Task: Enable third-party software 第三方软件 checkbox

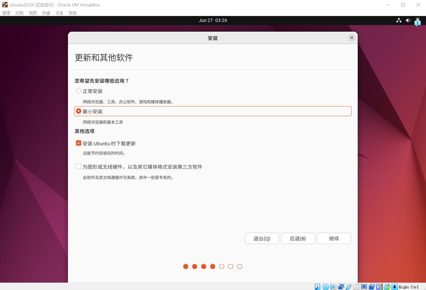Action: [x=79, y=166]
